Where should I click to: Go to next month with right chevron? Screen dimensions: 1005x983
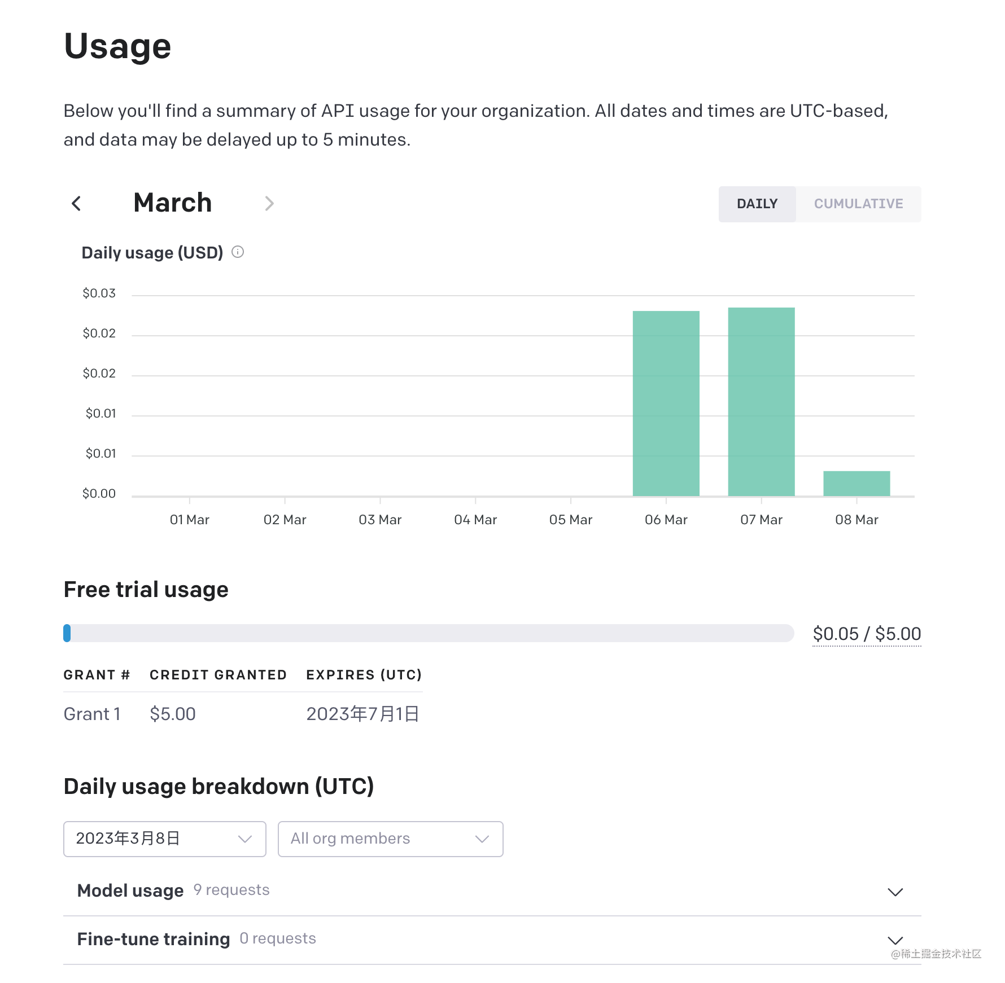pyautogui.click(x=269, y=204)
